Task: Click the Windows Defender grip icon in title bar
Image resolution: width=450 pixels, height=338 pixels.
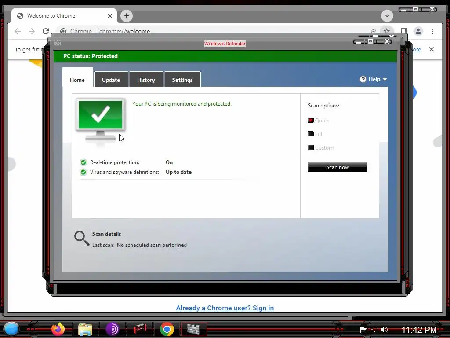Action: coord(58,43)
